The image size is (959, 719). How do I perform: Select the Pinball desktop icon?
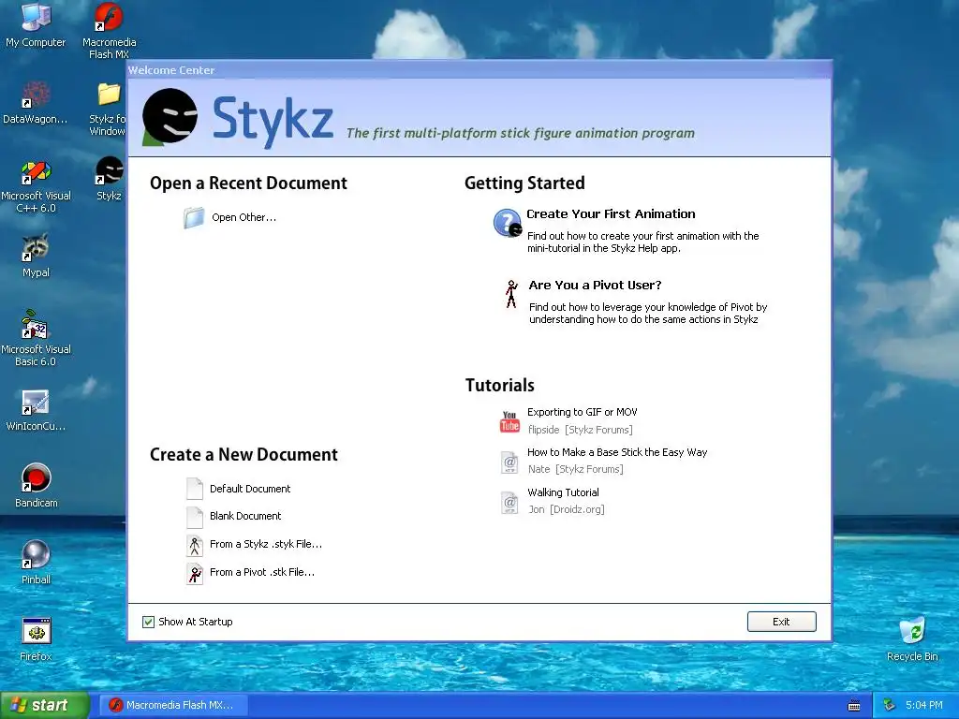36,555
